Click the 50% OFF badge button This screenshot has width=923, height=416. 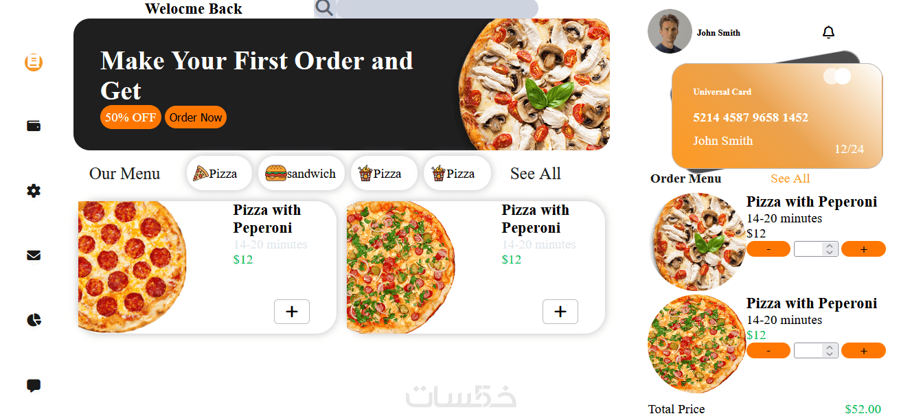pyautogui.click(x=130, y=117)
